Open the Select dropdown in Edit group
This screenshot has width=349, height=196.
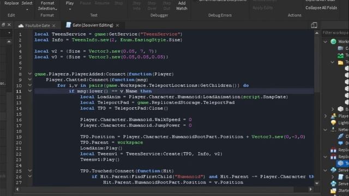[x=27, y=6]
